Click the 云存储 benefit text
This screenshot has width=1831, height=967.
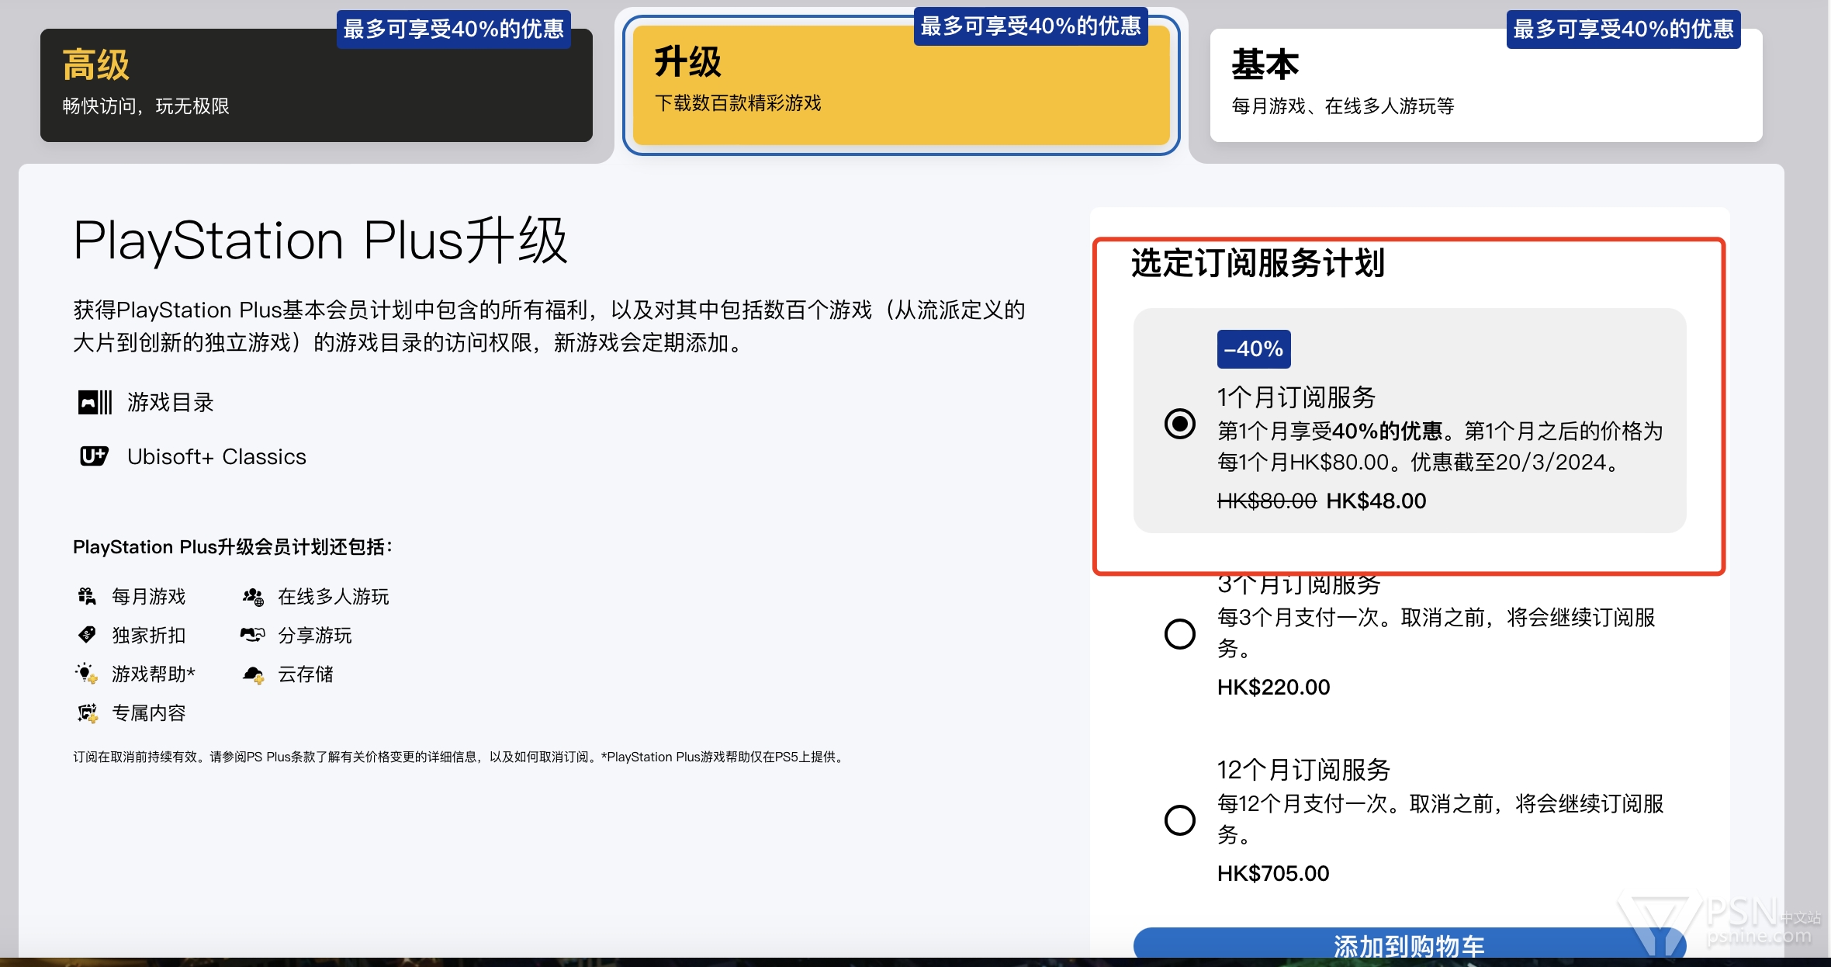(x=306, y=674)
